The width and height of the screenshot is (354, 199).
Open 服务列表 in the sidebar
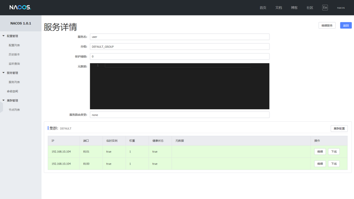point(14,82)
